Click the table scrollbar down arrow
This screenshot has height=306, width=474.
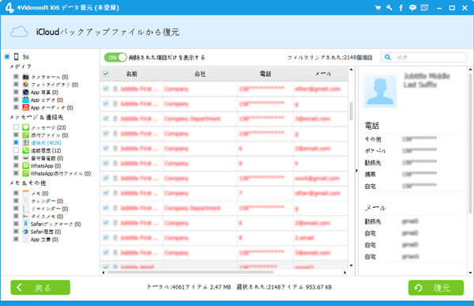(351, 266)
